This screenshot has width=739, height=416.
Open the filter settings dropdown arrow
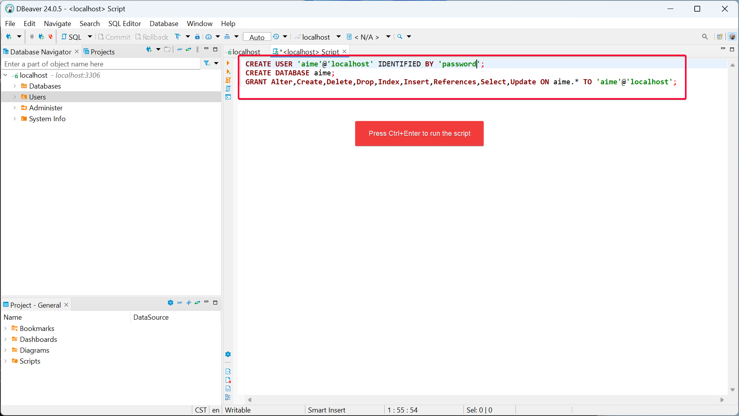tap(216, 63)
